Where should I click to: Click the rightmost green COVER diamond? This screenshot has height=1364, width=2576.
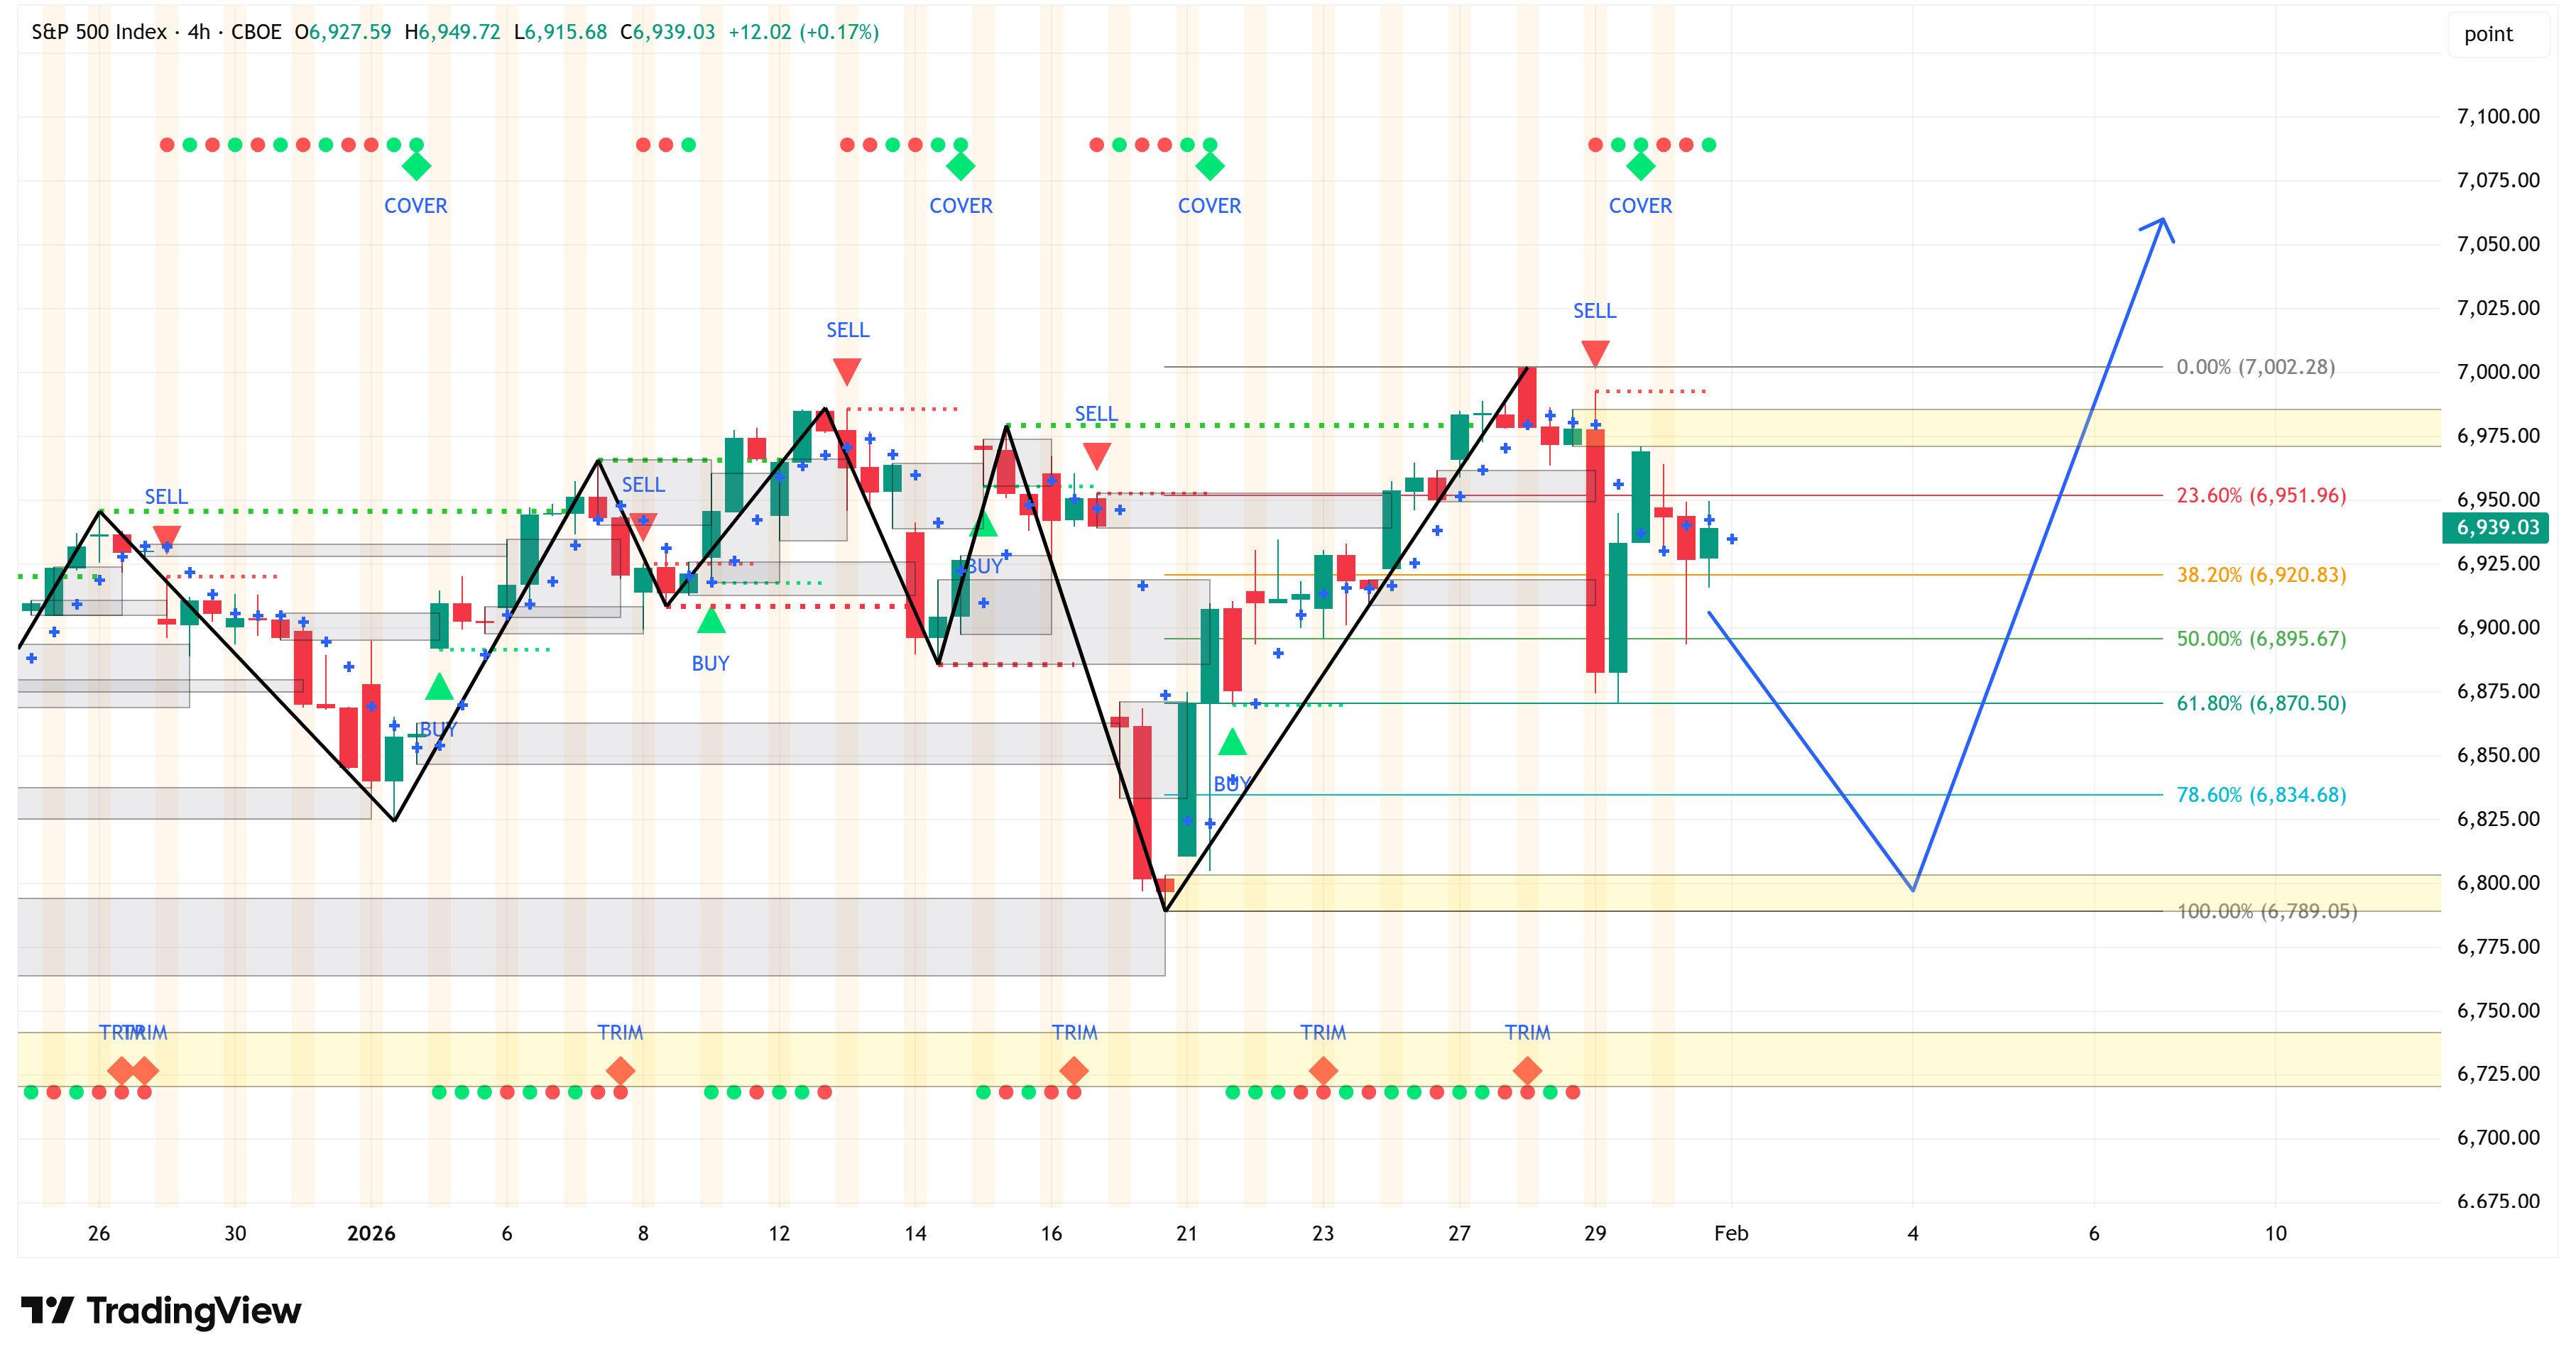(1640, 167)
